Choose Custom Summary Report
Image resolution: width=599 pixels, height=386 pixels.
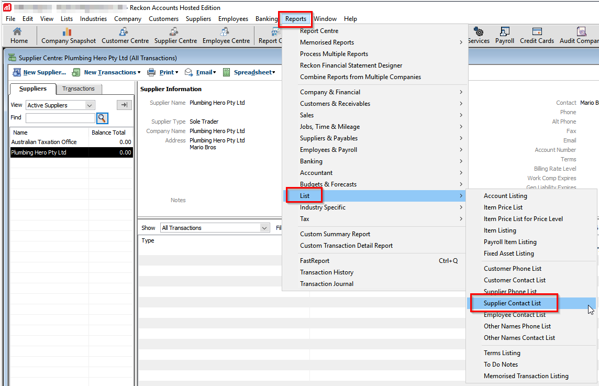tap(375, 234)
